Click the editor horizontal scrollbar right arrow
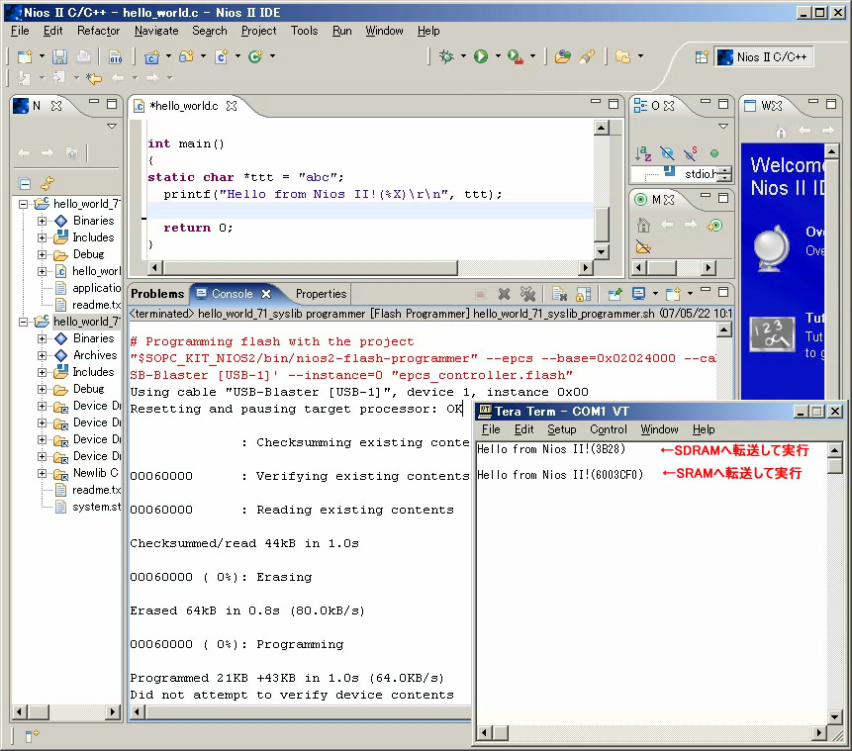The image size is (852, 751). (x=585, y=268)
